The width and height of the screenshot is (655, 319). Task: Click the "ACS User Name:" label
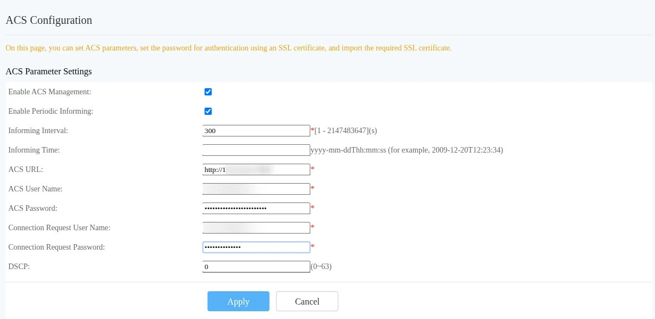pos(36,189)
